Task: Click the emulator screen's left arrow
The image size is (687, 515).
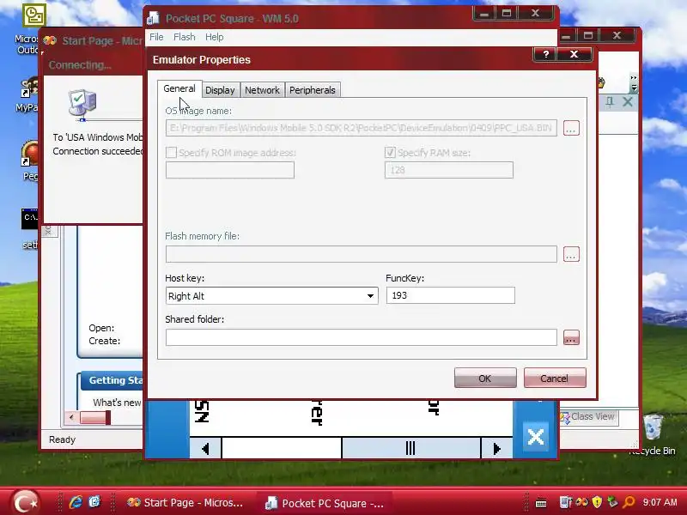Action: (x=205, y=448)
